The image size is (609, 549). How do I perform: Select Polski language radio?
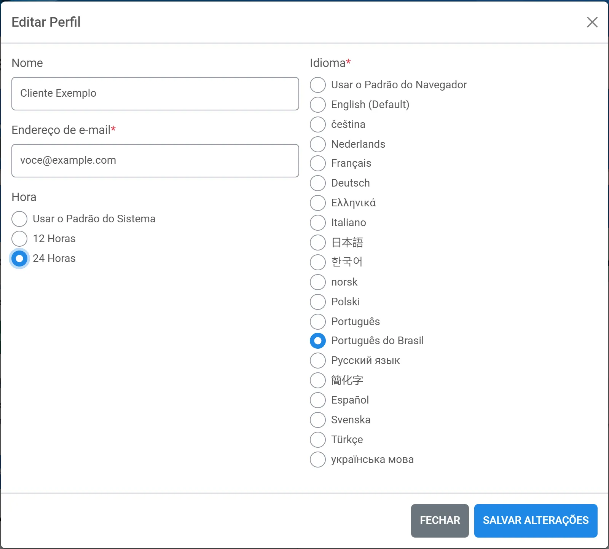coord(318,302)
